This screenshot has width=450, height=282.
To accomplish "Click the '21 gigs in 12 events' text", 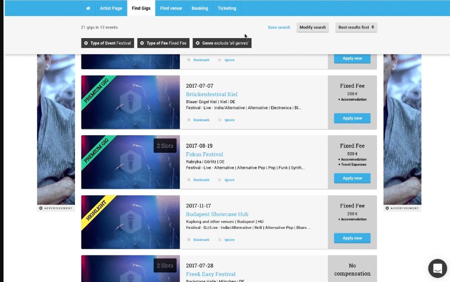I will (99, 28).
